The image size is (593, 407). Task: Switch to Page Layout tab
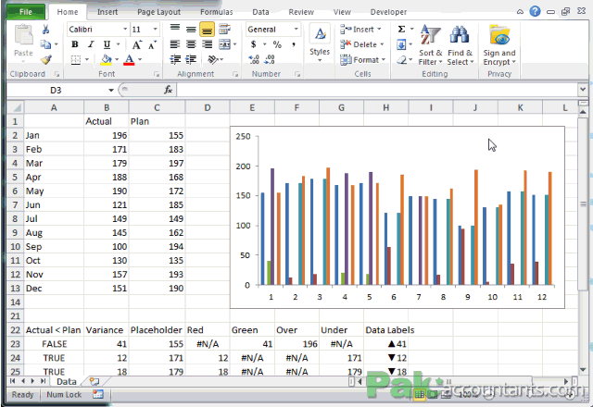click(x=158, y=12)
